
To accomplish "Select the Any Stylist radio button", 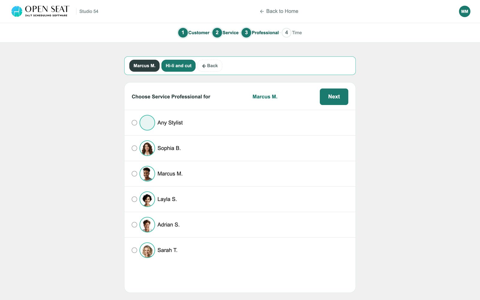I will coord(134,123).
